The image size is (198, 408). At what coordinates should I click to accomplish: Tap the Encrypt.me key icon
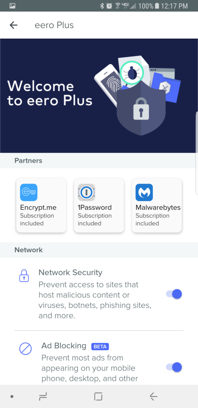(29, 192)
